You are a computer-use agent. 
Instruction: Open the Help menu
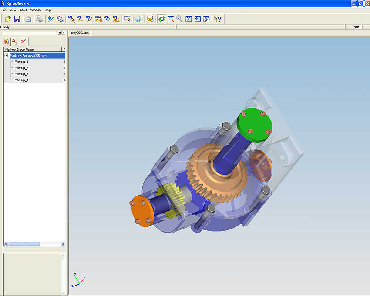[x=48, y=10]
